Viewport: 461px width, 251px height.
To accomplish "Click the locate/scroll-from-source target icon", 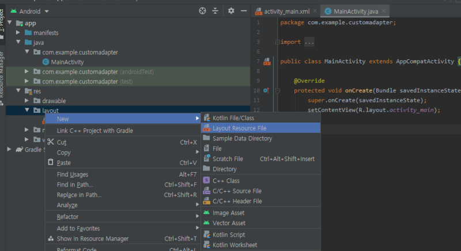I will (x=202, y=11).
